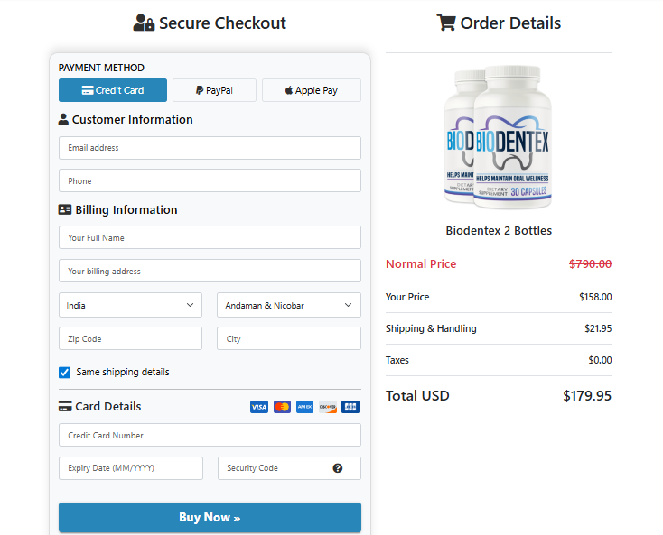Click the American Express card icon
Screen dimensions: 663x535
coord(304,407)
